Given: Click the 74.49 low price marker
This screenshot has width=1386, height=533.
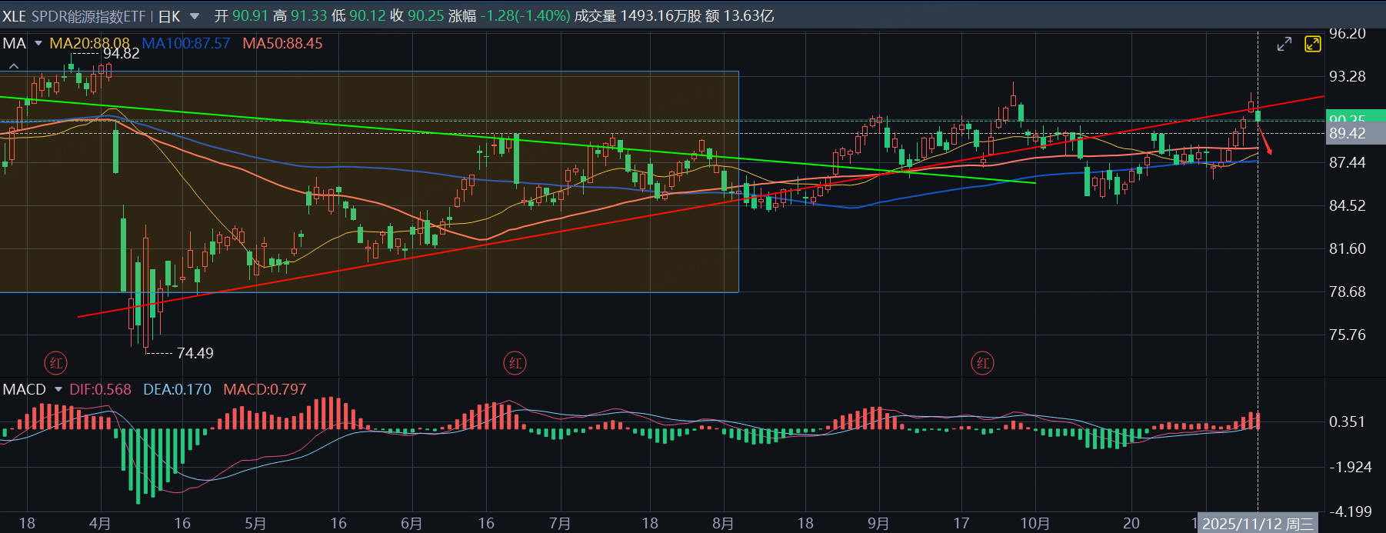Looking at the screenshot, I should pyautogui.click(x=195, y=353).
